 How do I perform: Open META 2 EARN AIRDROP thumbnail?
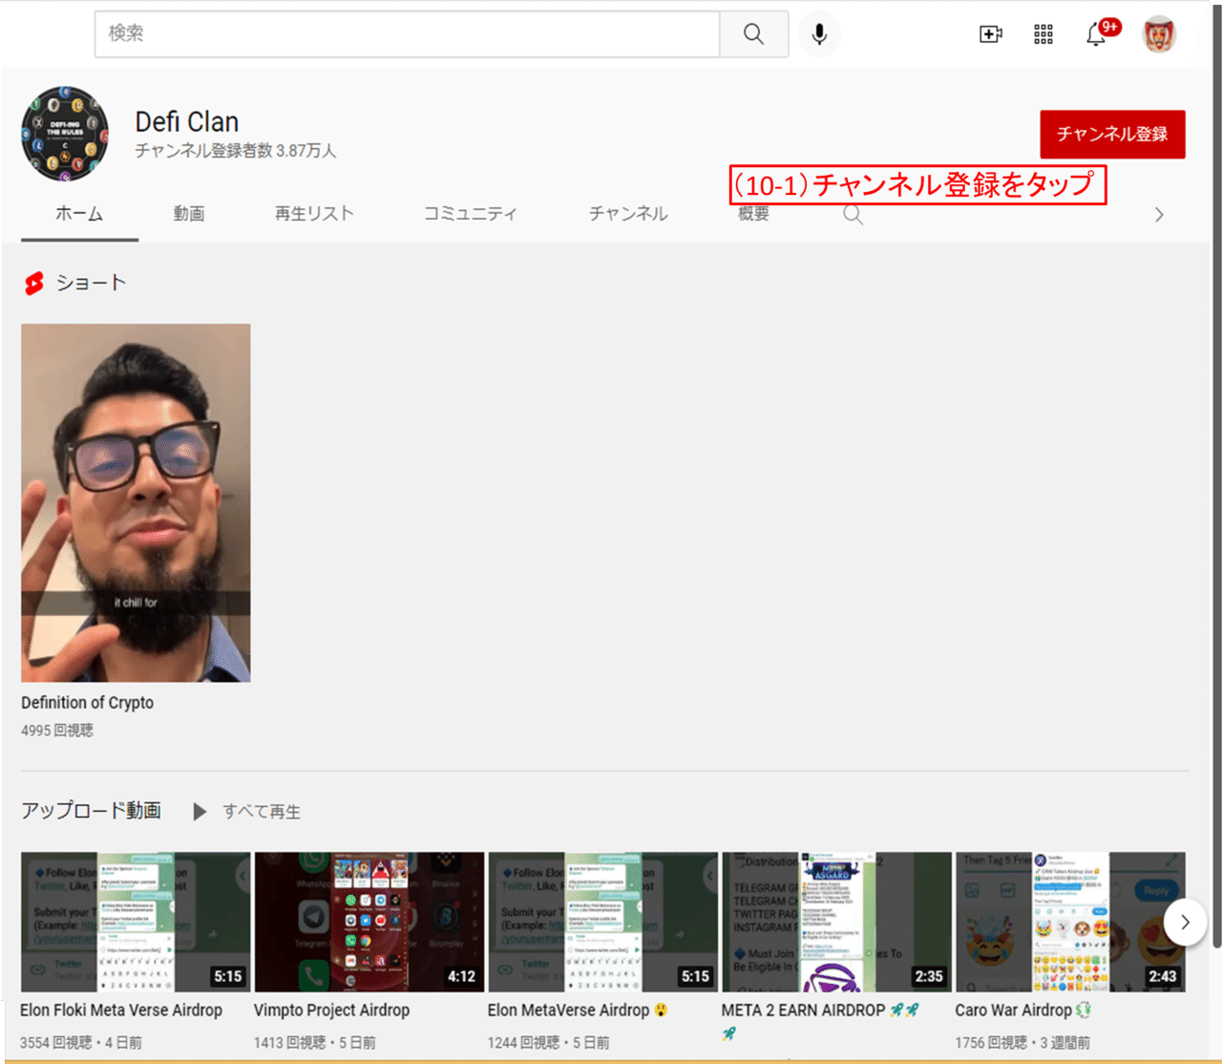pos(837,922)
